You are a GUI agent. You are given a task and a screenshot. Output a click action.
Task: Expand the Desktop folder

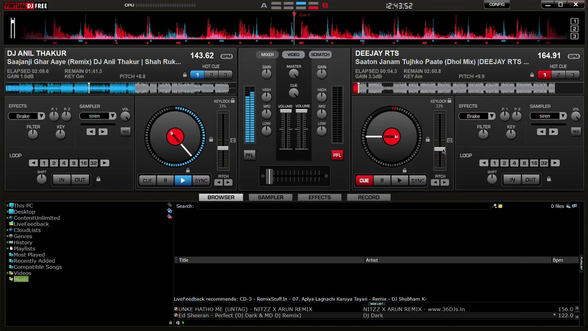[x=7, y=212]
